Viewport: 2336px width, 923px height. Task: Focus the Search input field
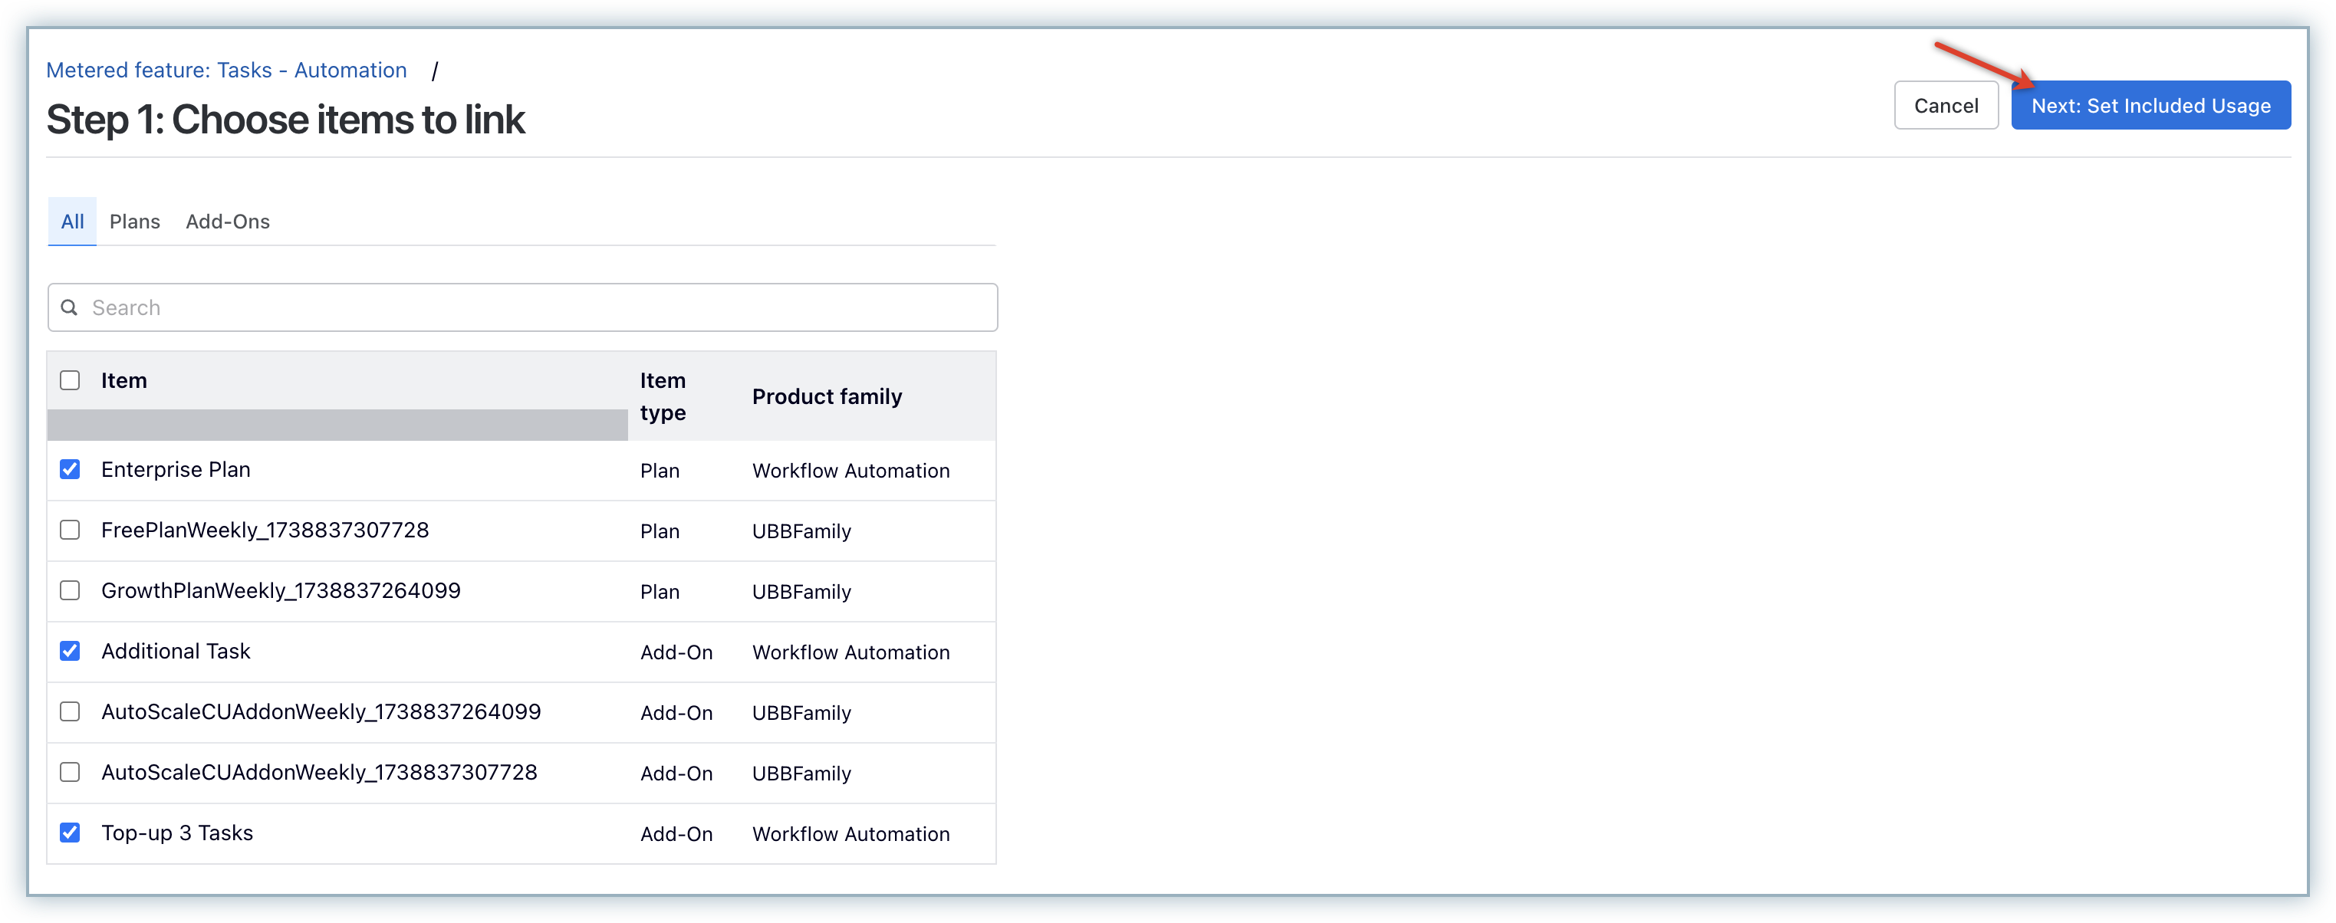(535, 307)
